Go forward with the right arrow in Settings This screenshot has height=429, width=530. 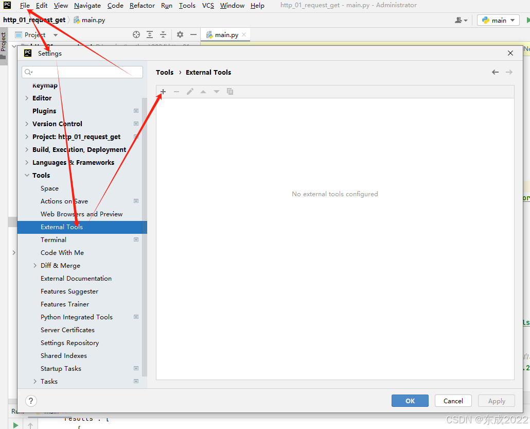tap(509, 72)
